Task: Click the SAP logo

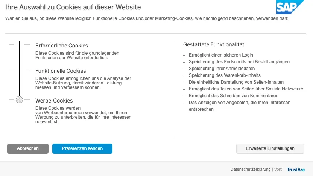Action: (290, 7)
